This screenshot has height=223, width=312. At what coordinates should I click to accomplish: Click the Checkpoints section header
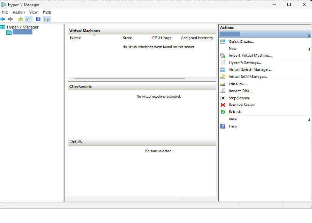coord(142,86)
